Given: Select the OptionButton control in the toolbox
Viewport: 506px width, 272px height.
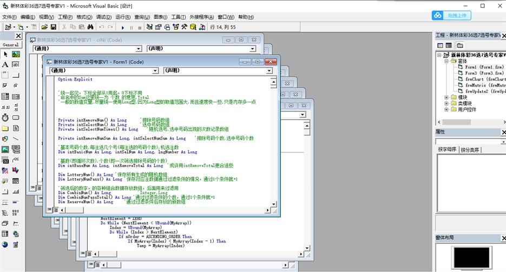Looking at the screenshot, I should tap(16, 86).
